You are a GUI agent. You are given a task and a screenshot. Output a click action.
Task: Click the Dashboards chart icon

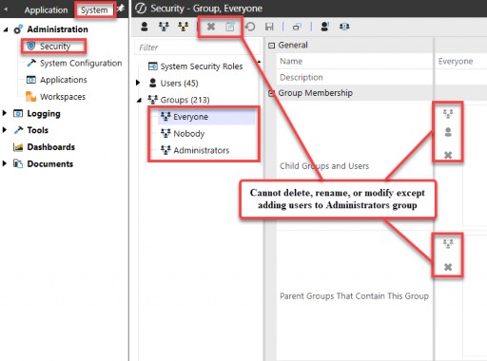point(18,147)
